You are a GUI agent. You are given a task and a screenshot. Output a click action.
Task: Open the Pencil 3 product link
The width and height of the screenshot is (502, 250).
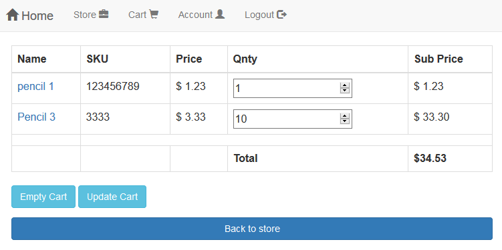pos(37,117)
